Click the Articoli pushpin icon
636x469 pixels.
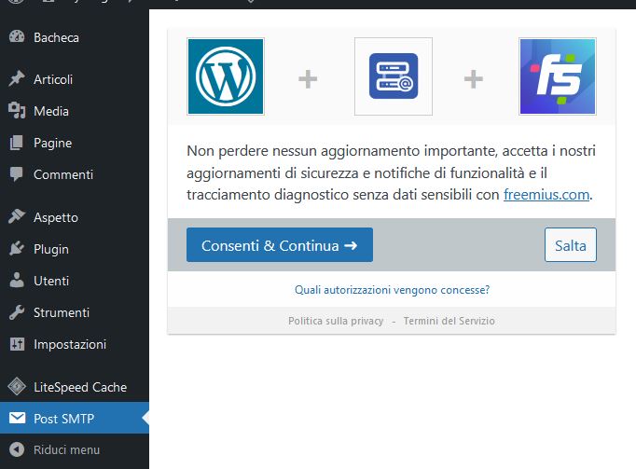(x=17, y=78)
